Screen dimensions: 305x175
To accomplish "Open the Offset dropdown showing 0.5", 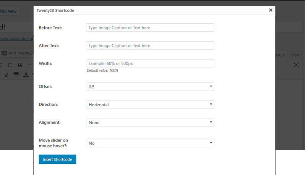I will 150,86.
